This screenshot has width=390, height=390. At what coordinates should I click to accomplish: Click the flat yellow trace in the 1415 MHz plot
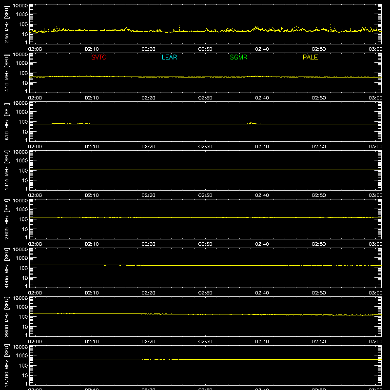point(205,170)
